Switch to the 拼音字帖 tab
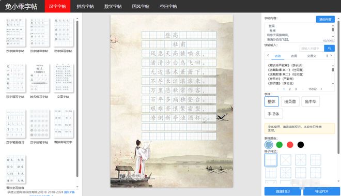 point(85,6)
